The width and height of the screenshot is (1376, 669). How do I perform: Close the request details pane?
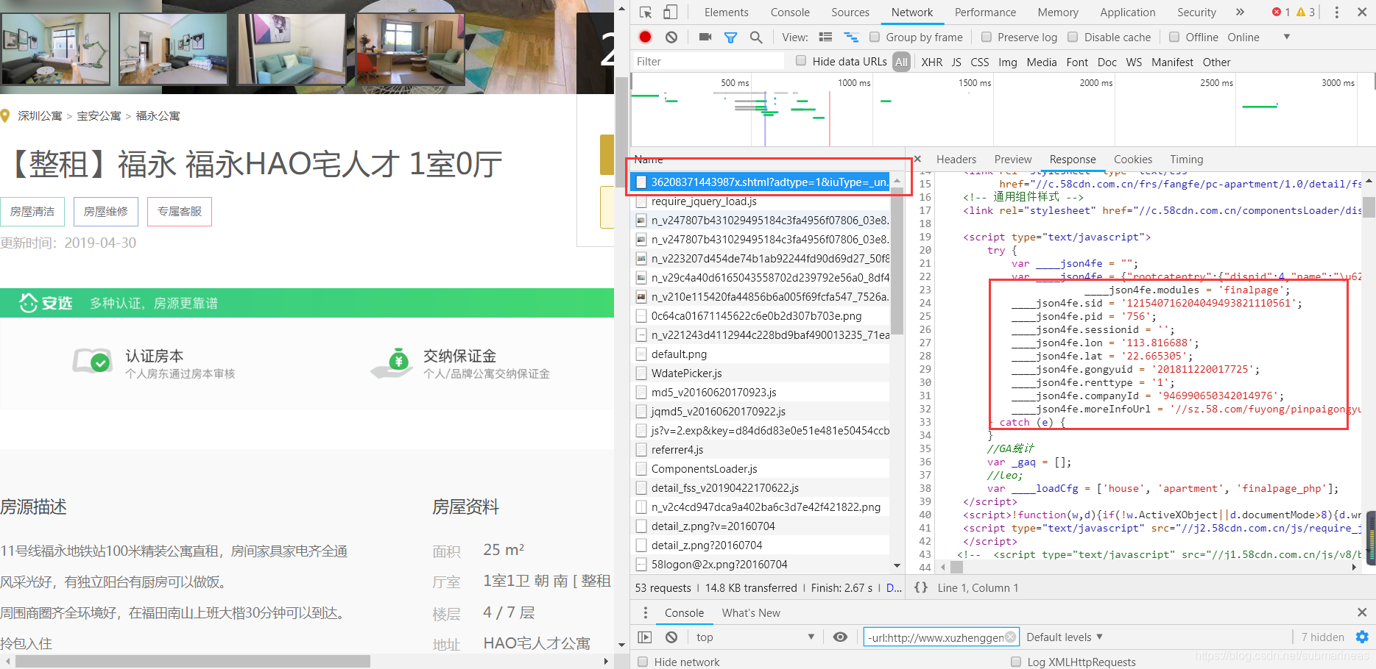tap(917, 159)
